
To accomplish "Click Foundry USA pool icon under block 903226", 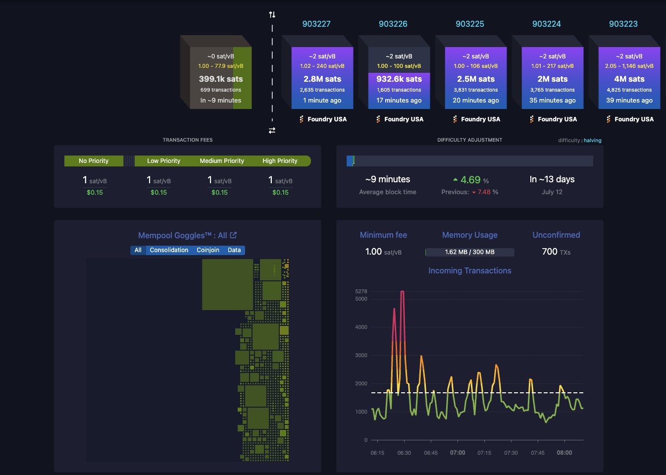I will pyautogui.click(x=378, y=119).
